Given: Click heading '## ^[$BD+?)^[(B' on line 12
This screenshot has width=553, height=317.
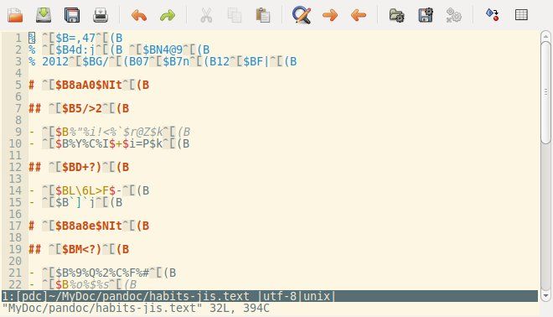Looking at the screenshot, I should (79, 167).
